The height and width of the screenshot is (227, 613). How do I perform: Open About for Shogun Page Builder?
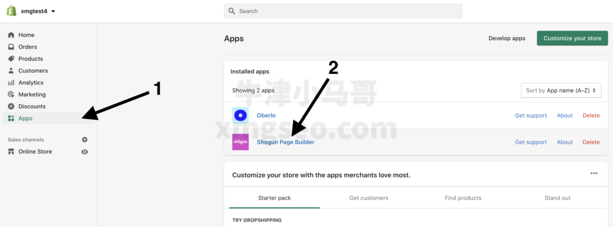565,142
